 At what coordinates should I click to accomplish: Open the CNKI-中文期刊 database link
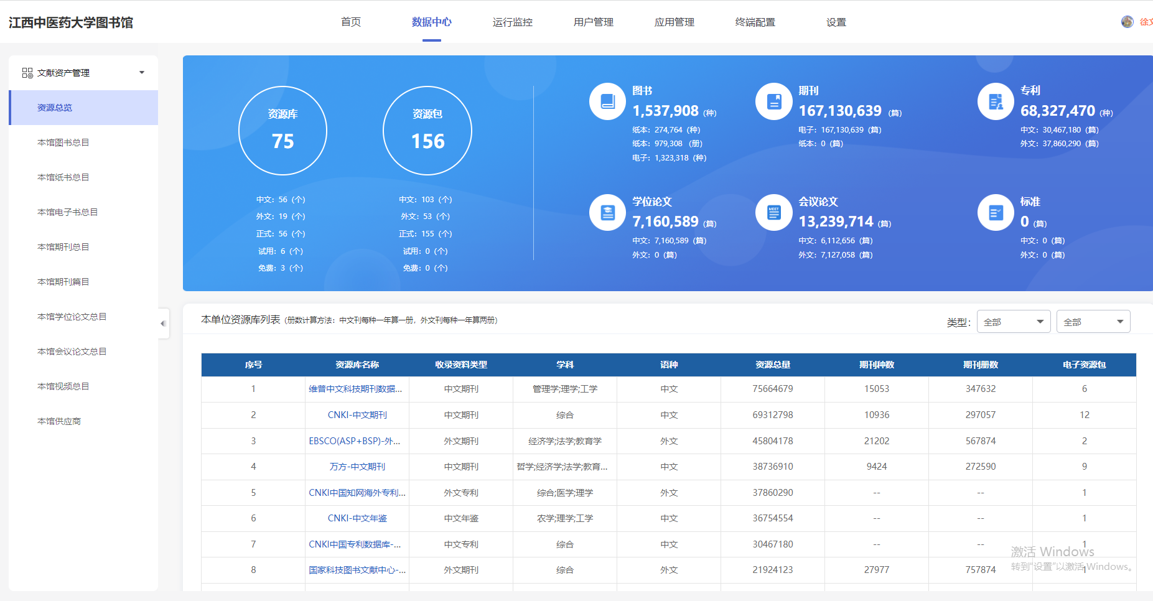(357, 415)
